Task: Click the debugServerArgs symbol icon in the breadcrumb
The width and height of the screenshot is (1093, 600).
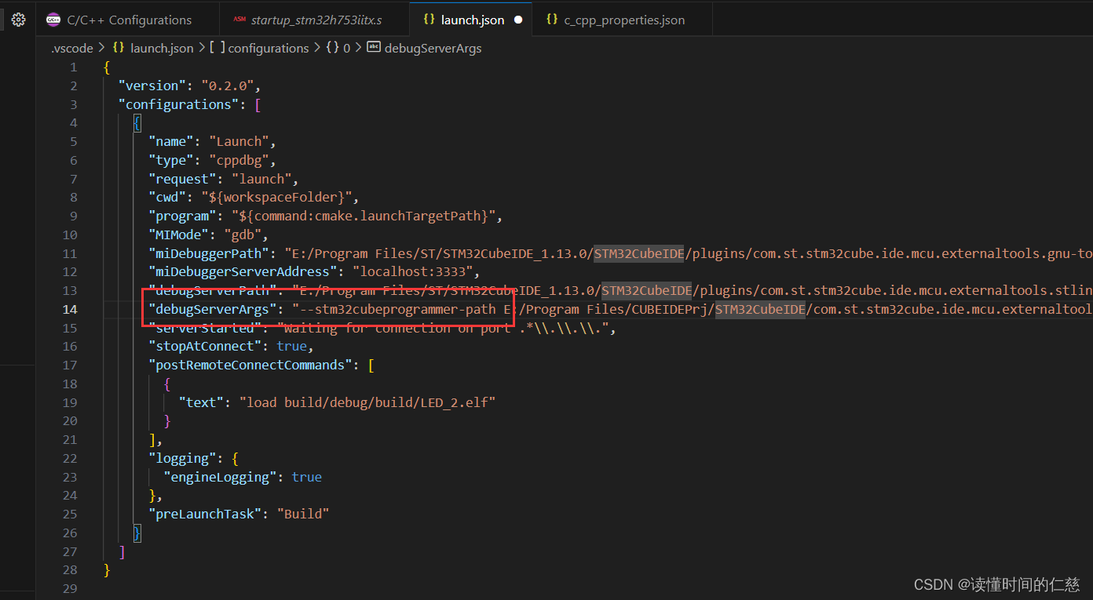Action: 373,47
